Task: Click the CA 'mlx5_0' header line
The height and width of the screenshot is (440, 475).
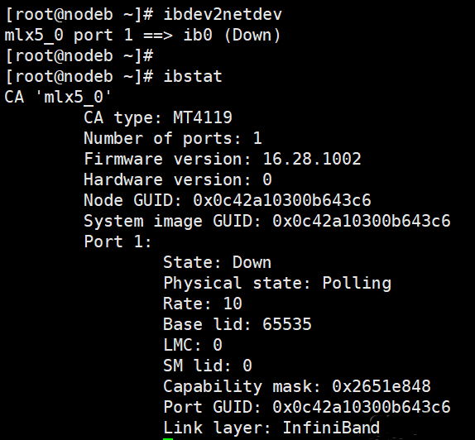Action: click(x=58, y=98)
